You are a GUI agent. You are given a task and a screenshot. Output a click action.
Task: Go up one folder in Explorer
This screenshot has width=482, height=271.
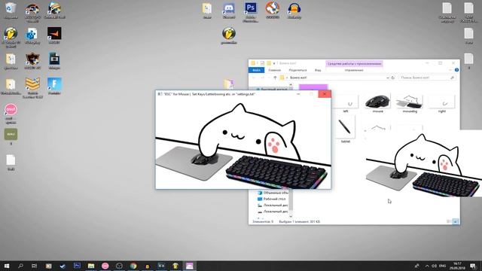[x=275, y=78]
